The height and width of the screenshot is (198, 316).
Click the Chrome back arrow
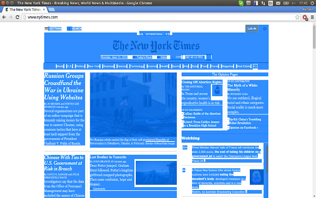pyautogui.click(x=5, y=17)
